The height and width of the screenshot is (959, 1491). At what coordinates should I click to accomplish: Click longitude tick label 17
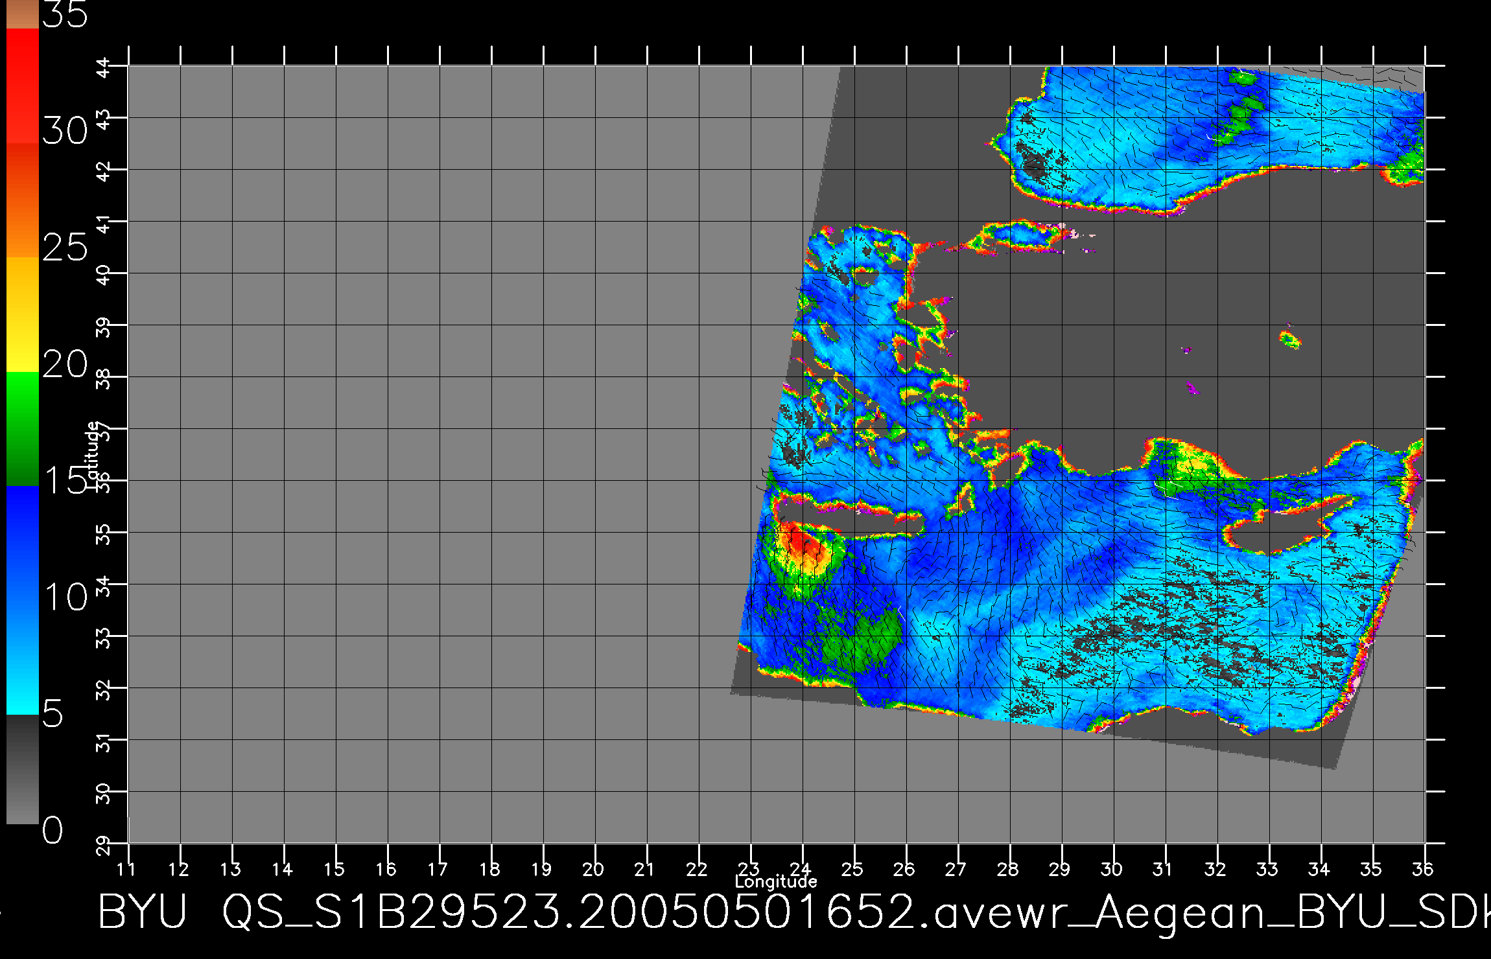(x=439, y=868)
